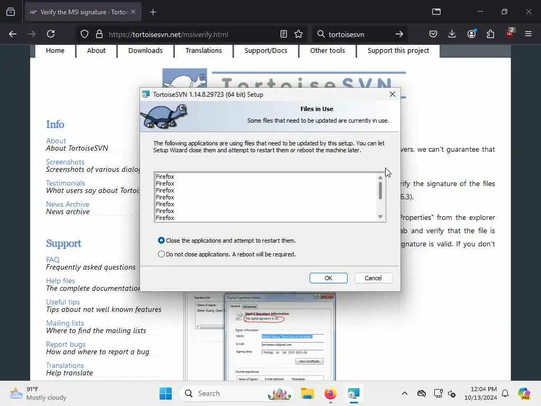Viewport: 541px width, 406px height.
Task: Open the tracking protection shield icon
Action: click(x=85, y=34)
